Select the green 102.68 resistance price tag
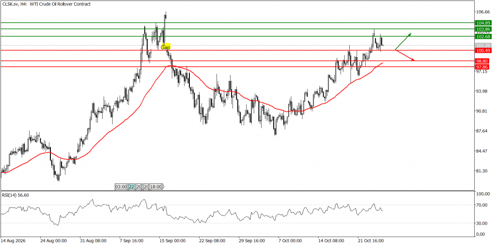Screen dimensions: 496x245 (x=483, y=36)
